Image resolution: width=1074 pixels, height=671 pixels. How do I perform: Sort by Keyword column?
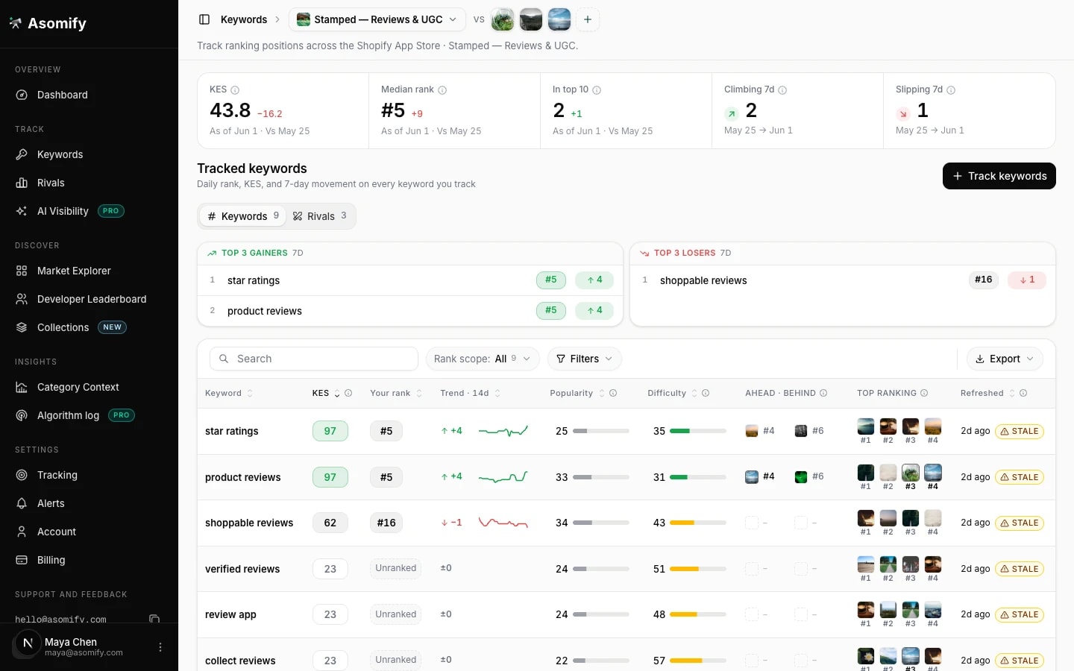(229, 393)
